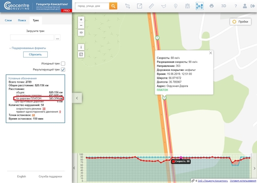
Task: Click the address search input field
Action: (x=92, y=6)
